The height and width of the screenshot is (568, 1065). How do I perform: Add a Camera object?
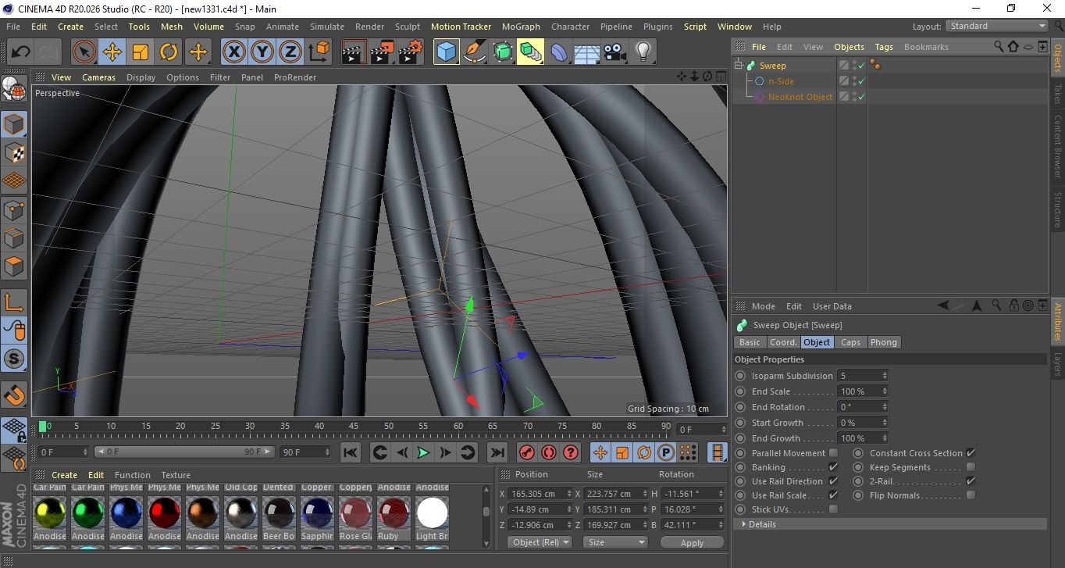pos(615,52)
